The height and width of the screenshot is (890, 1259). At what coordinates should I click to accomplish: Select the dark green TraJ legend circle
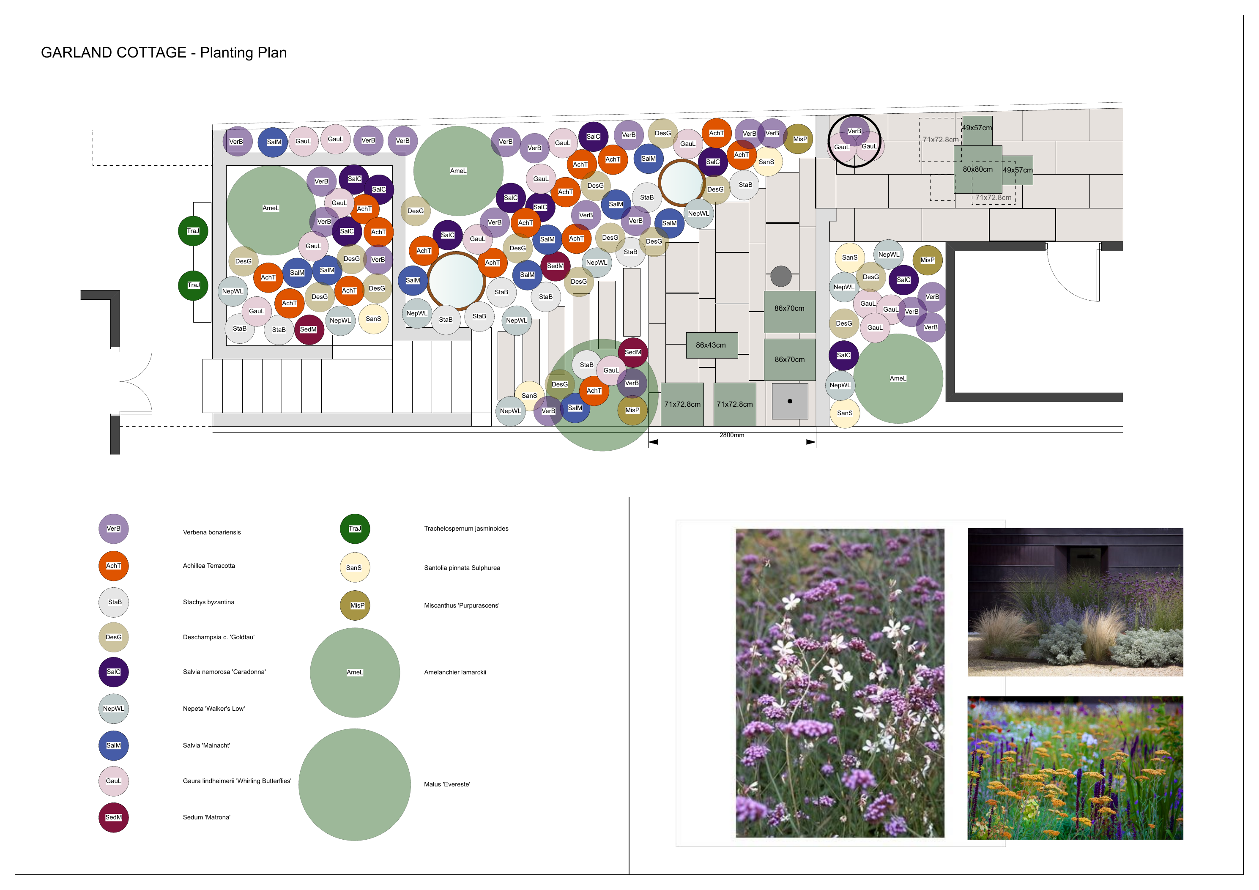355,528
